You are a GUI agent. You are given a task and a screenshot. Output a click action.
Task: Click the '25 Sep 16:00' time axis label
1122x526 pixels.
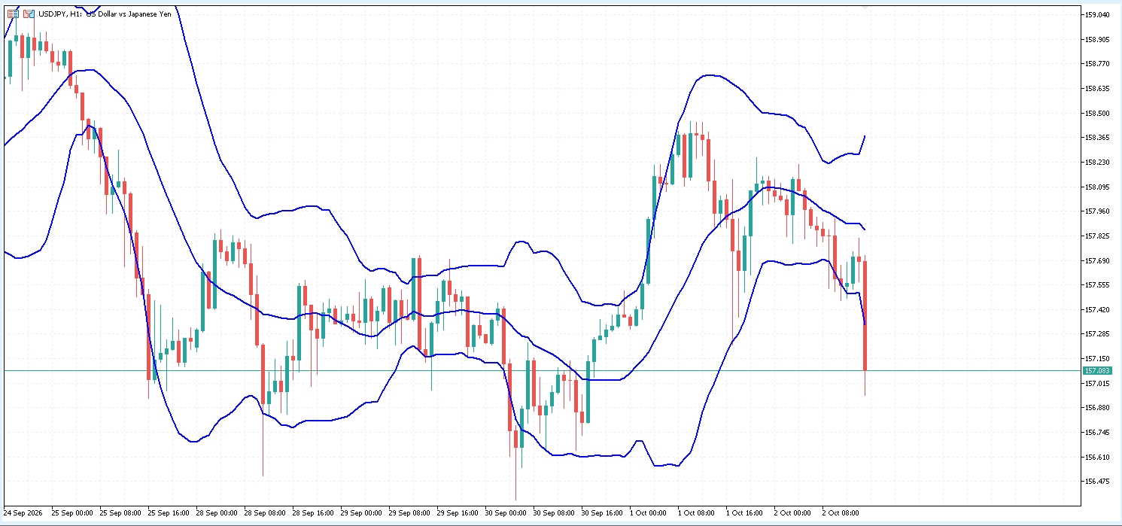tap(169, 512)
